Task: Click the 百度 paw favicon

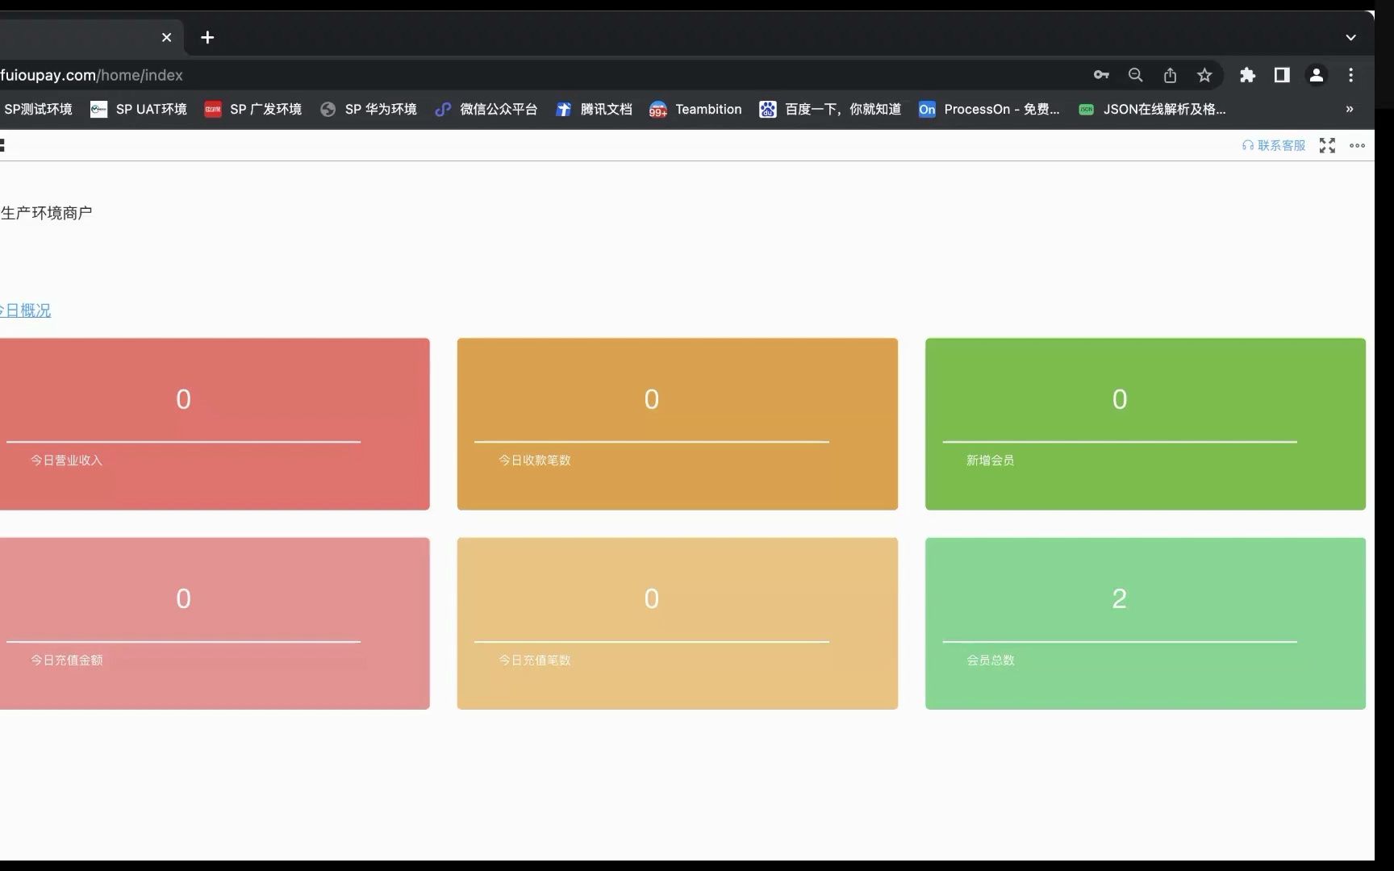Action: tap(767, 109)
